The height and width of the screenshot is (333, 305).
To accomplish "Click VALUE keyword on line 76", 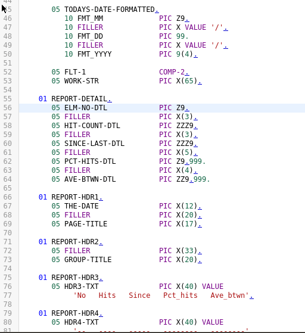I will (213, 287).
